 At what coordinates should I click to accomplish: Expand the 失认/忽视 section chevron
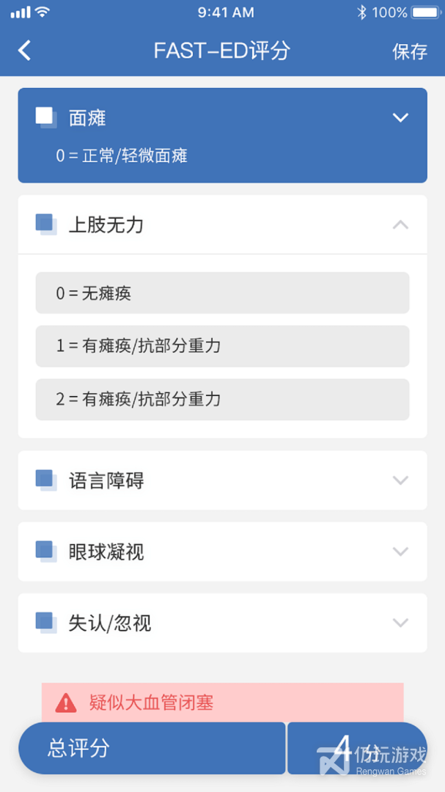[400, 623]
